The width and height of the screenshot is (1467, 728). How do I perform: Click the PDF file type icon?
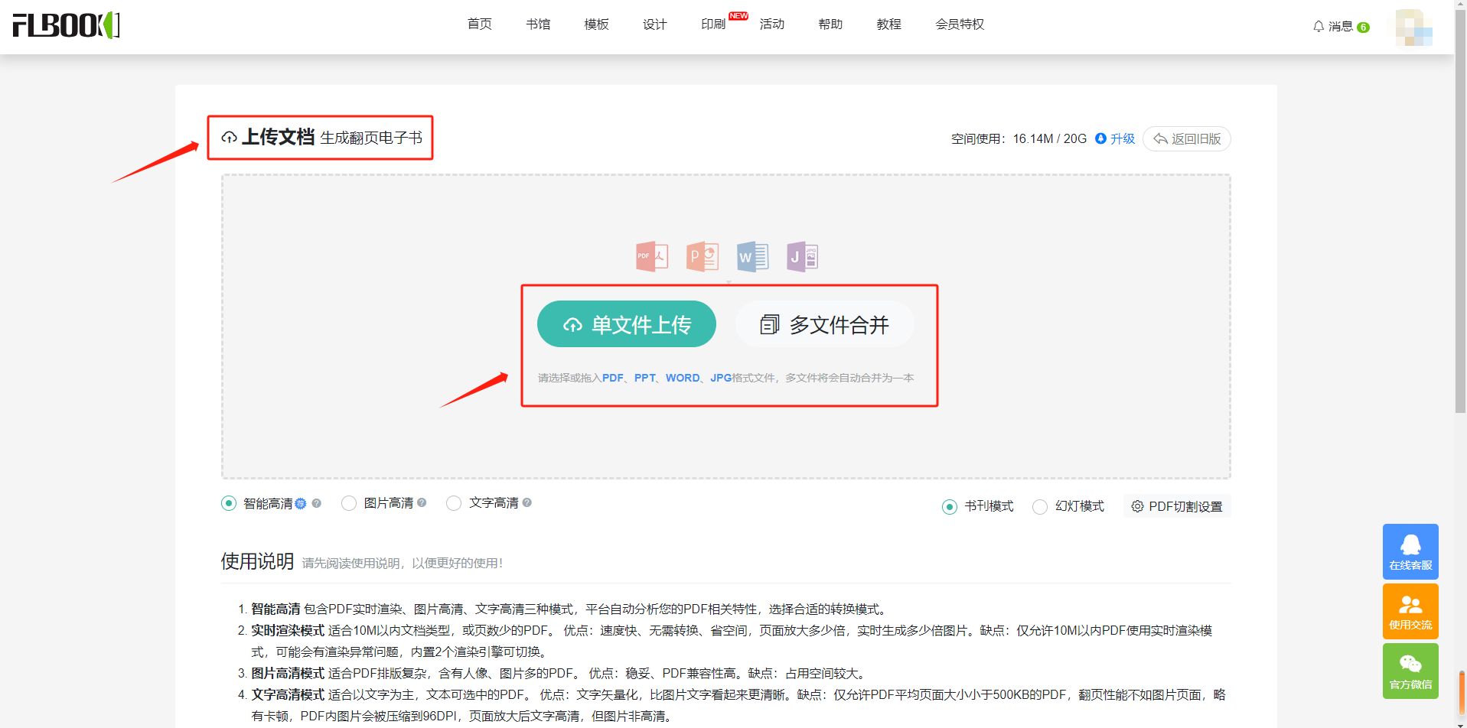point(652,257)
